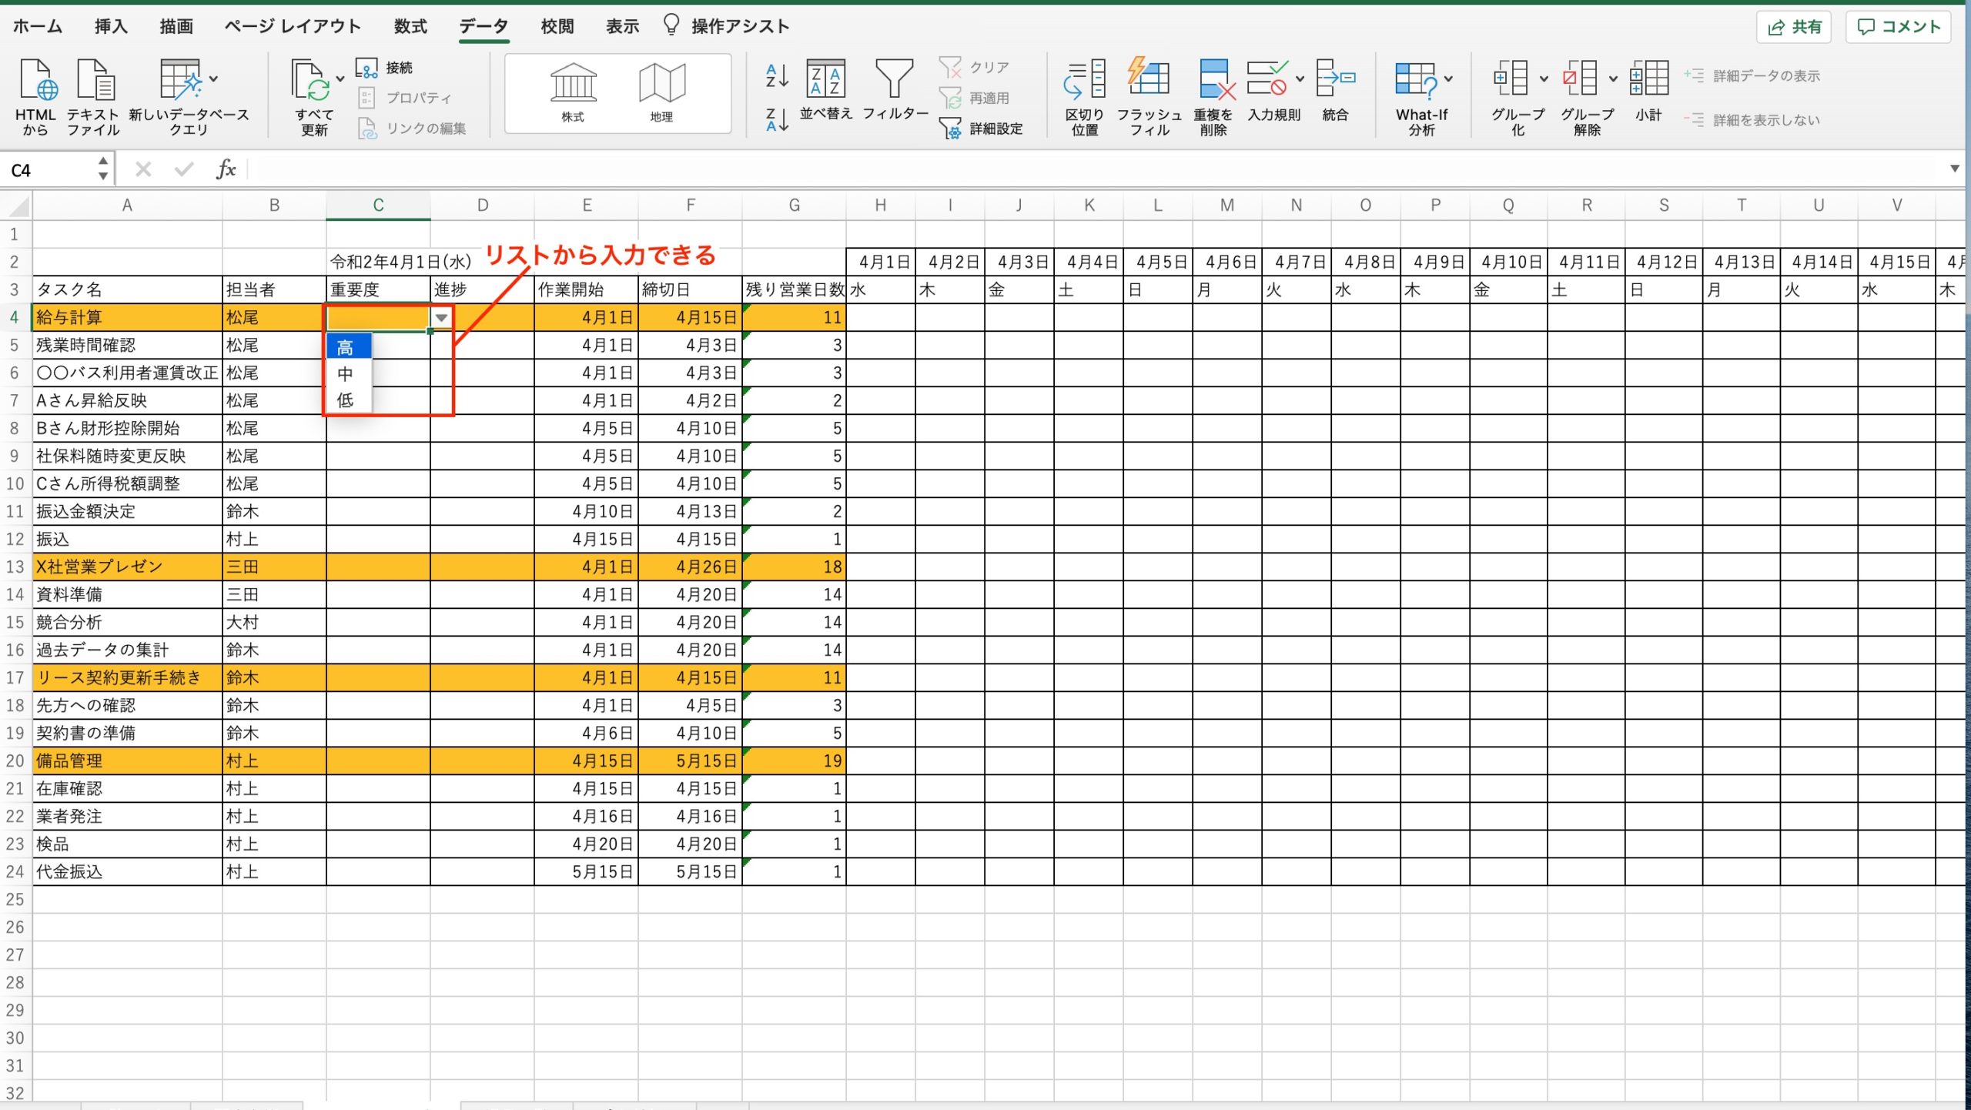Viewport: 1971px width, 1110px height.
Task: Select row 13 header
Action: (x=15, y=567)
